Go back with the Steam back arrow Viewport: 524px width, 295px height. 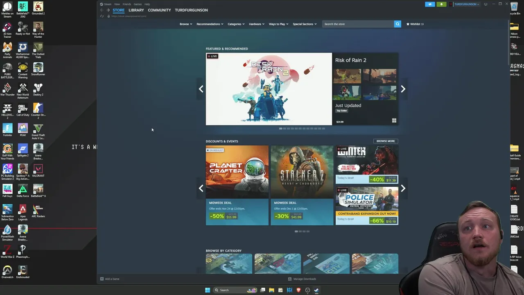click(102, 10)
